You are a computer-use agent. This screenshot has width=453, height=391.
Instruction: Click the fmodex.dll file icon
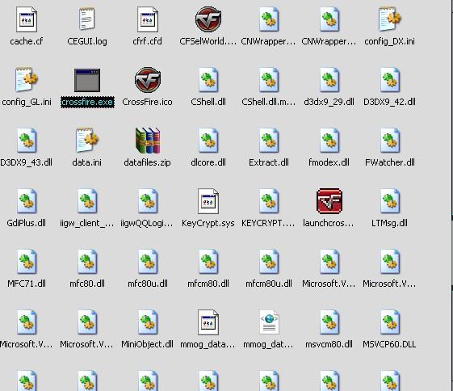tap(329, 141)
